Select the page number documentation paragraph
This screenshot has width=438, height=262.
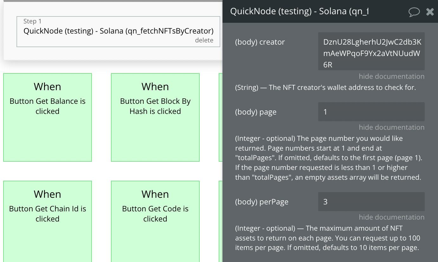[x=328, y=158]
